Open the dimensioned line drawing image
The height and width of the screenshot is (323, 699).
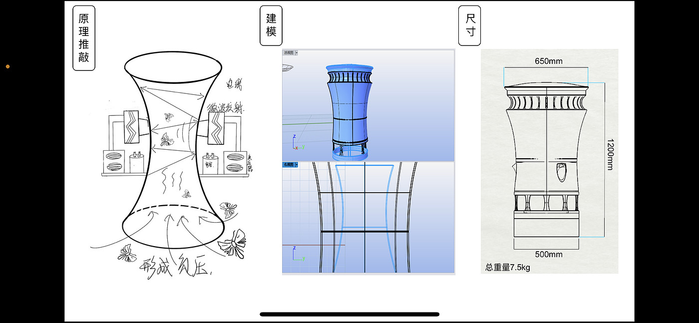coord(549,161)
